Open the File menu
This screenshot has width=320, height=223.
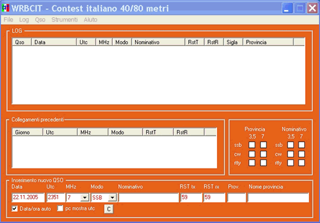(8, 20)
